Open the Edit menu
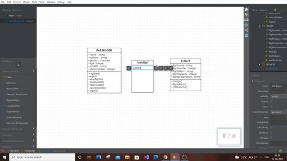Viewport: 287px width, 161px height. (x=9, y=2)
